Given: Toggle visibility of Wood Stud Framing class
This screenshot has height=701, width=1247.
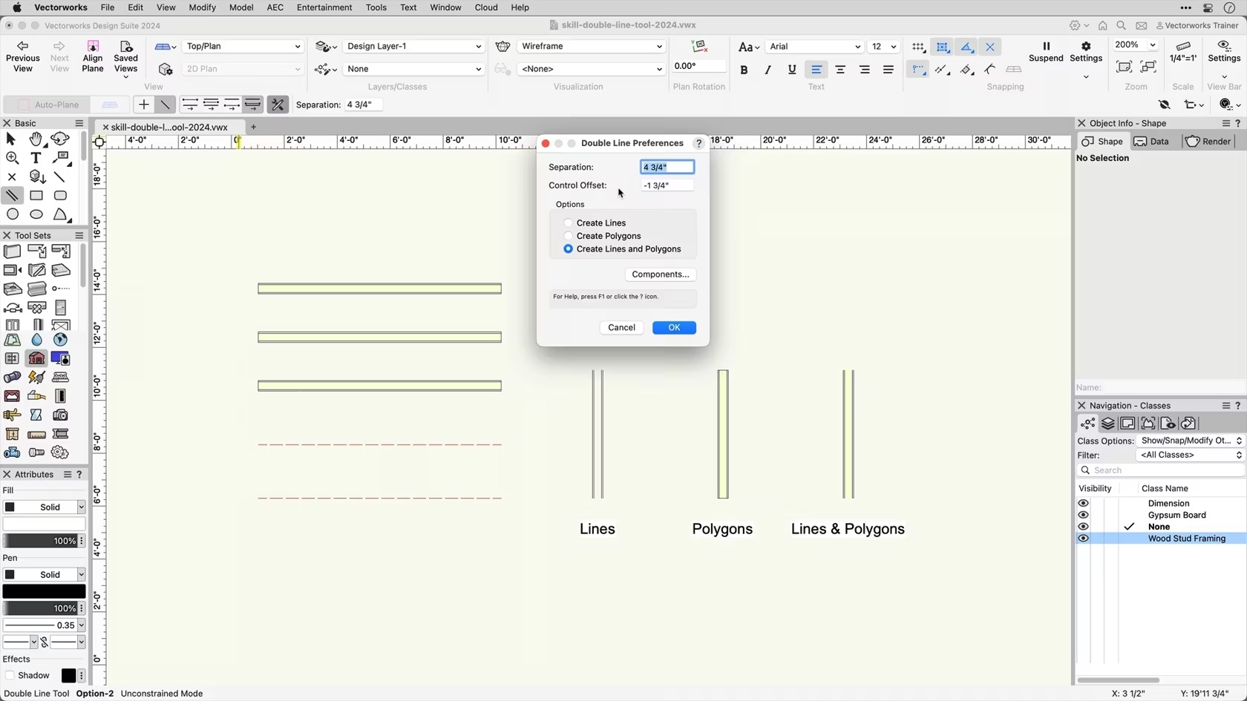Looking at the screenshot, I should point(1084,539).
